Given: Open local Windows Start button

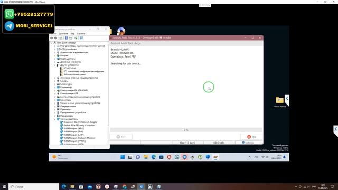Looking at the screenshot, I should (x=4, y=186).
